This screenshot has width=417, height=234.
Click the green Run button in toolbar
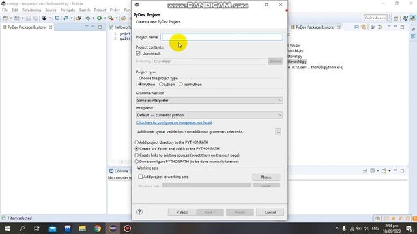[99, 18]
